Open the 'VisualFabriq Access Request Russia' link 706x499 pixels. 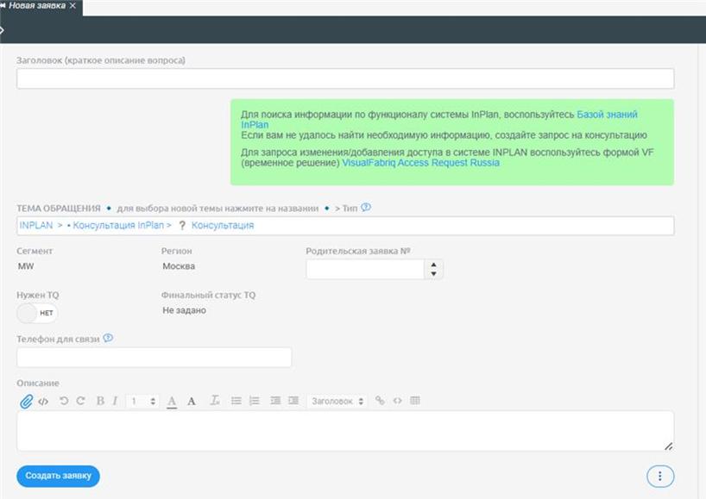(420, 162)
